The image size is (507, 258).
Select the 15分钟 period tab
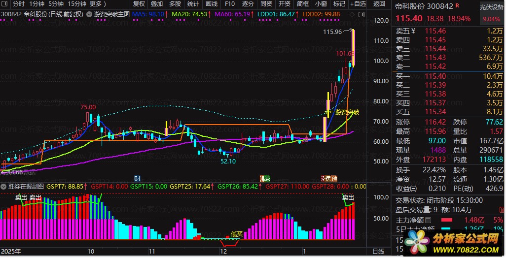coord(77,4)
